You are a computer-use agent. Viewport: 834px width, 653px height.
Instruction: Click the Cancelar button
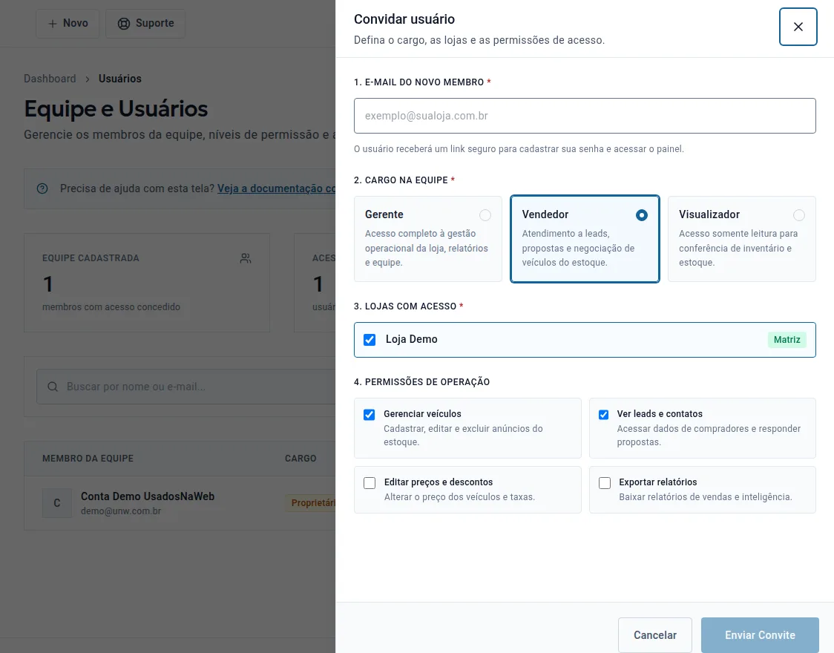654,635
